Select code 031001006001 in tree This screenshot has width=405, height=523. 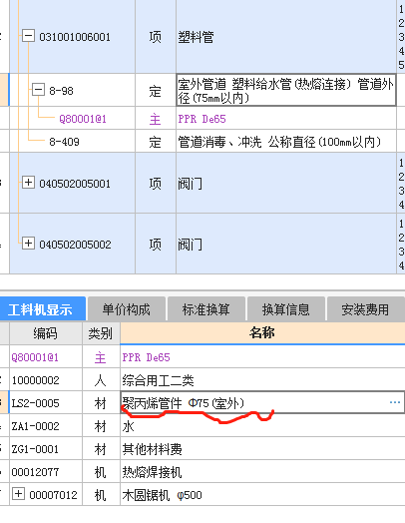click(x=75, y=37)
